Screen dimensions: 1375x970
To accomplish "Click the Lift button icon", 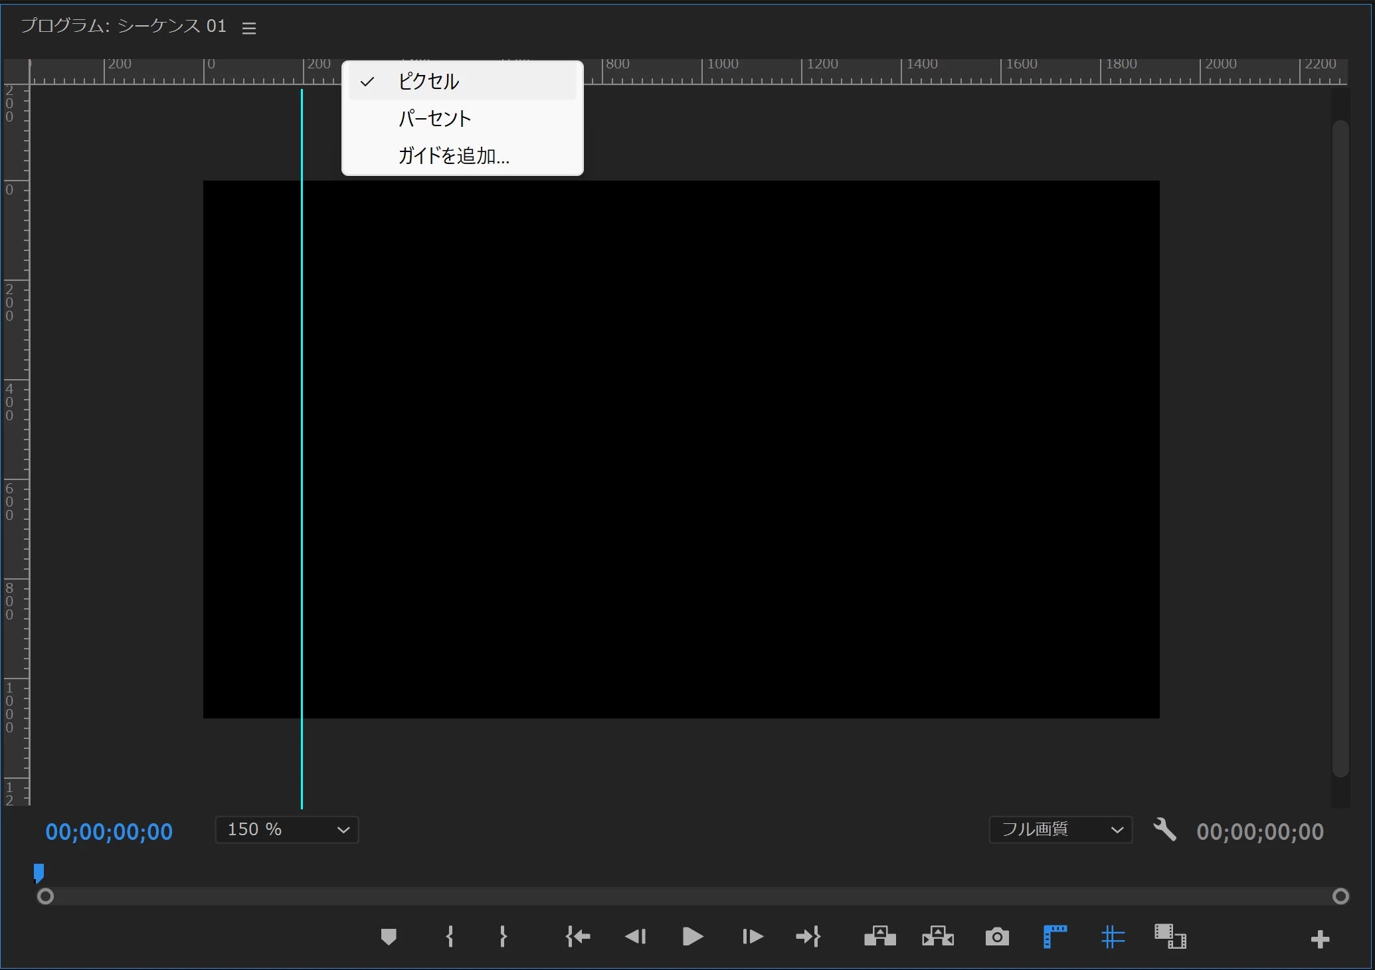I will 879,937.
